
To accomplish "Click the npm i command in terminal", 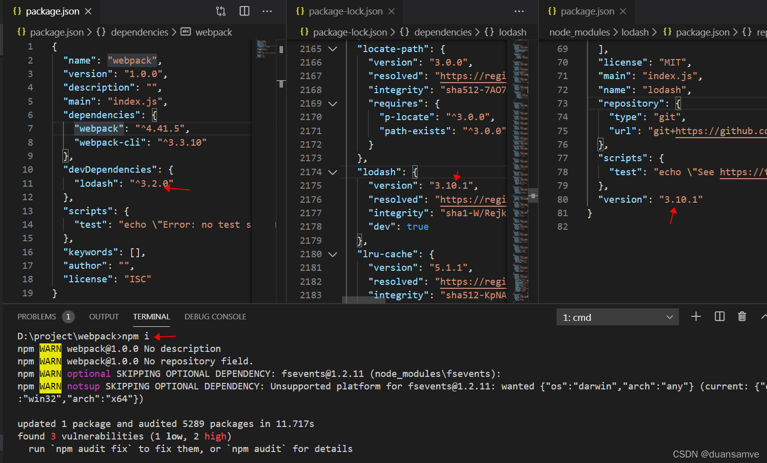I will point(135,336).
